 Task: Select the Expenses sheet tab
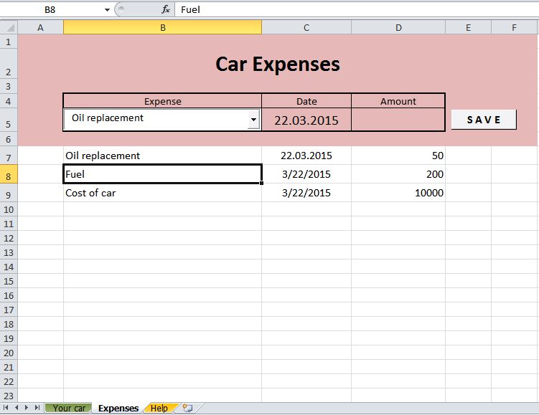coord(118,409)
